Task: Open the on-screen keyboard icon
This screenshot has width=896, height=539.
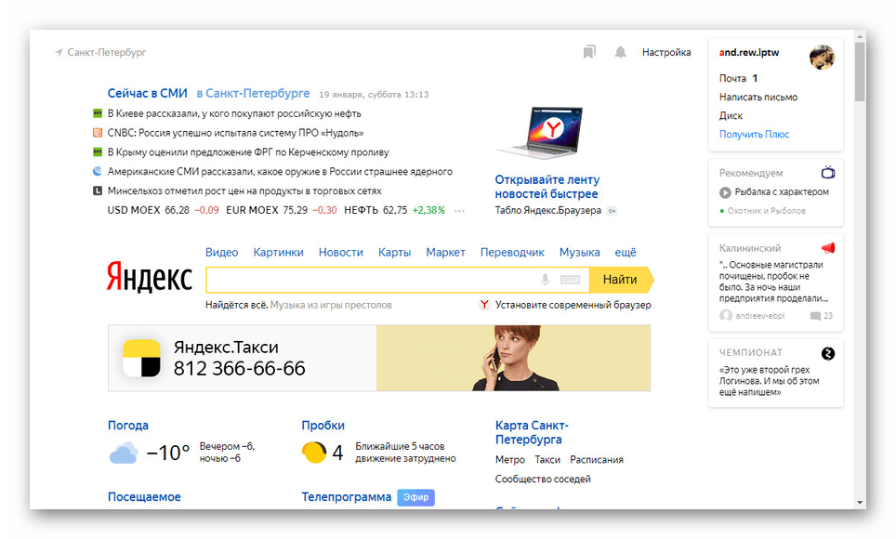Action: click(x=570, y=280)
